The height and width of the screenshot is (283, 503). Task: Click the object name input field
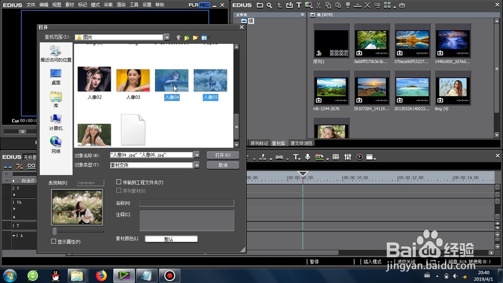tap(151, 155)
